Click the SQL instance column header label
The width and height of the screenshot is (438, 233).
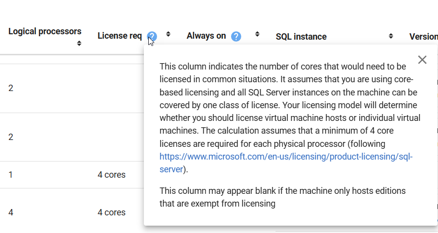tap(301, 37)
